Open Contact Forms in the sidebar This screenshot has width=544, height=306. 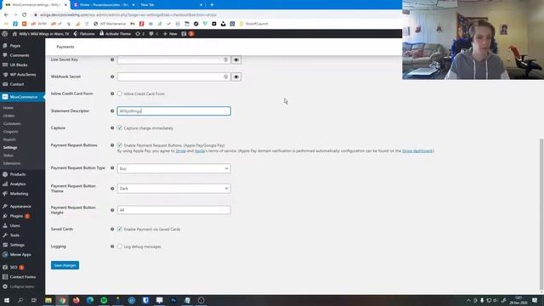(x=23, y=277)
